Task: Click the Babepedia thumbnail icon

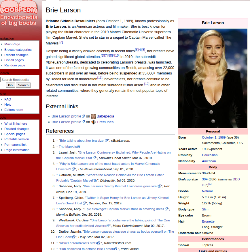Action: [x=93, y=116]
